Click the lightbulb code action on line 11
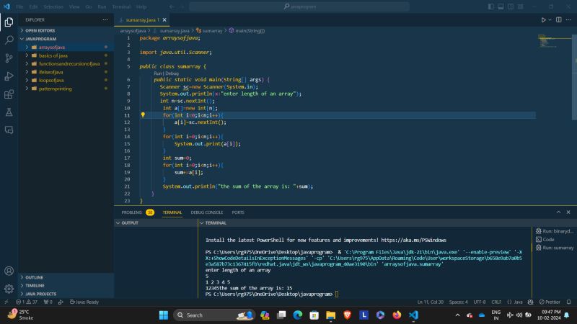Screen dimensions: 577x324 click(143, 114)
